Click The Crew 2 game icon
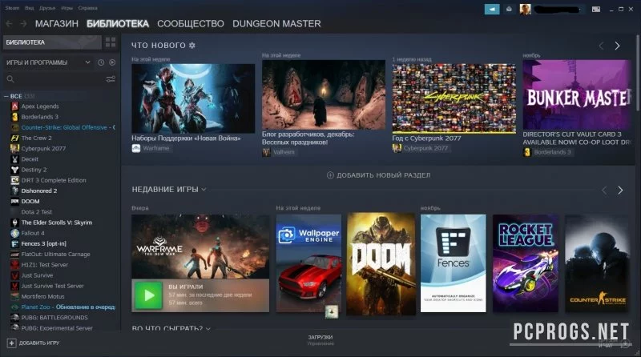Viewport: 641px width, 357px height. 14,138
